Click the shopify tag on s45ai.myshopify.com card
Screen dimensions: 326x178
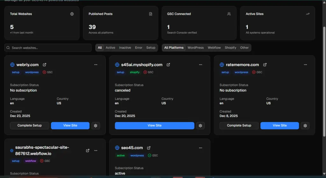pyautogui.click(x=135, y=72)
